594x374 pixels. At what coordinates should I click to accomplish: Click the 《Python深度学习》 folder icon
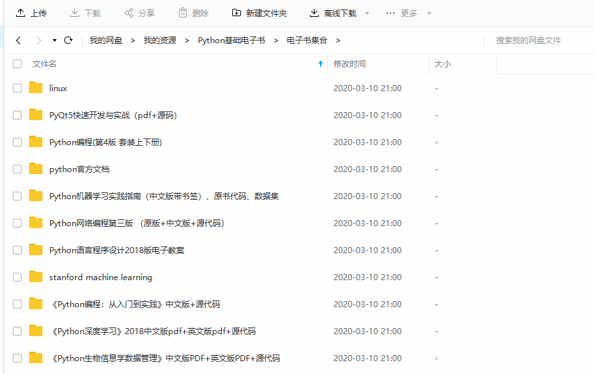pos(36,331)
